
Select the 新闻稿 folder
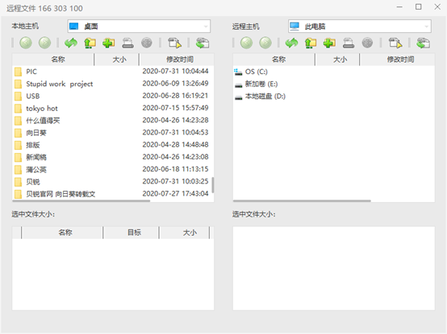[36, 157]
